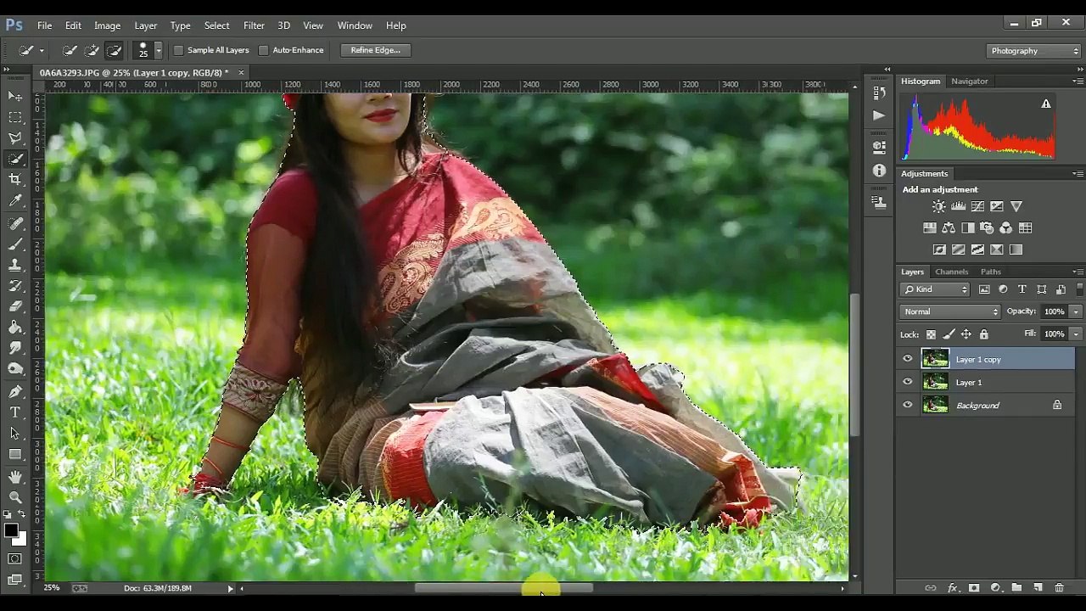1086x611 pixels.
Task: Hide the Layer 1 layer
Action: tap(908, 382)
